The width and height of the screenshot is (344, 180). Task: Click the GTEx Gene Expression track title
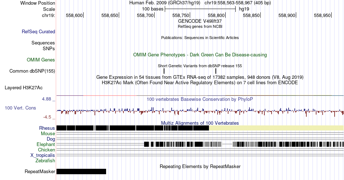coord(200,77)
